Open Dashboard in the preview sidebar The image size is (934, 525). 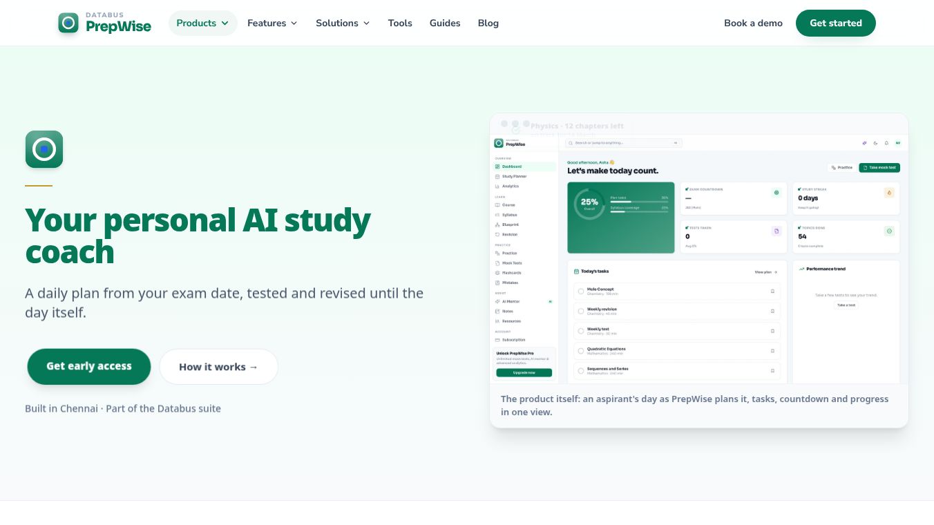coord(524,166)
